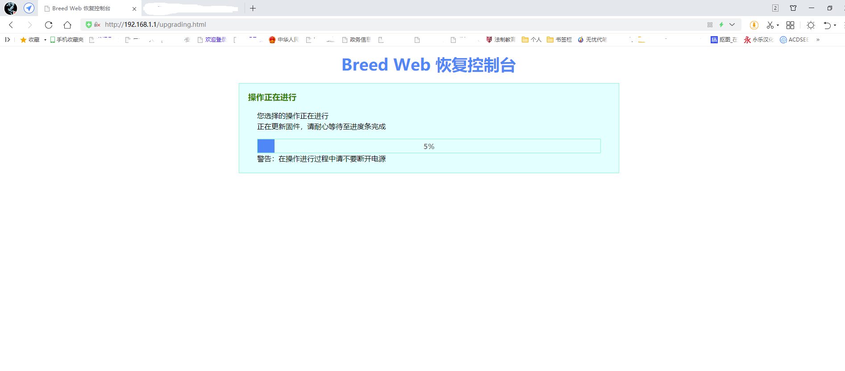Expand the address bar dropdown chevron
Viewport: 845px width, 371px height.
[732, 25]
